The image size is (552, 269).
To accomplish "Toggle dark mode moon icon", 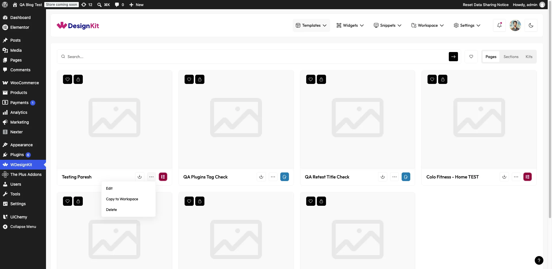I will tap(531, 25).
